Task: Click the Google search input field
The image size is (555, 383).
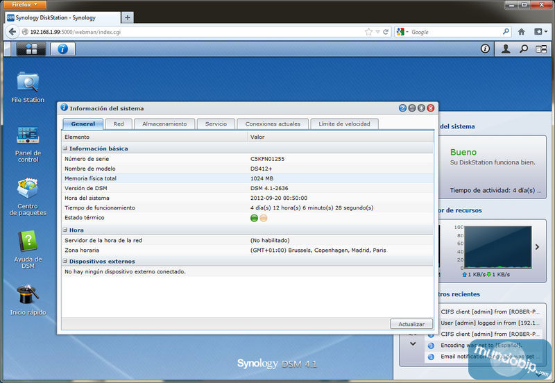Action: (x=456, y=32)
